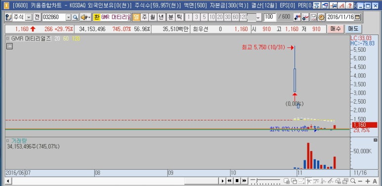The image size is (382, 186).
Task: Select the 틱 tick period toggle
Action: point(179,17)
